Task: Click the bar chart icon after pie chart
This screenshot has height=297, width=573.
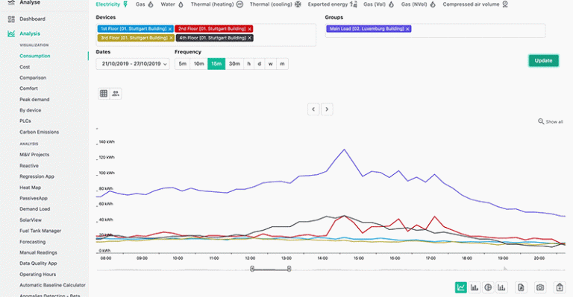Action: pos(501,287)
